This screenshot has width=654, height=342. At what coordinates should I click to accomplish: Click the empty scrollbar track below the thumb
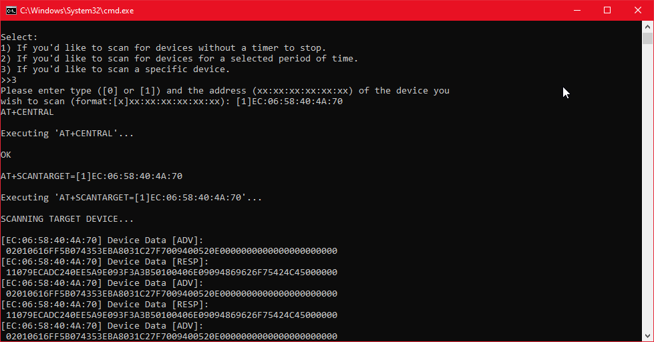[647, 188]
